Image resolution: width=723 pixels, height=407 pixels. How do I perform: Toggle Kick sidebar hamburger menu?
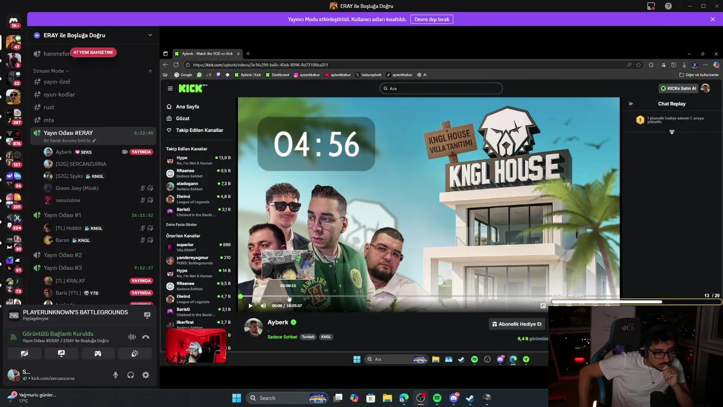click(170, 88)
